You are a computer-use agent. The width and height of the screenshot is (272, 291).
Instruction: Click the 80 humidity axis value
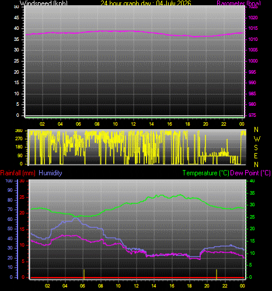click(x=10, y=200)
